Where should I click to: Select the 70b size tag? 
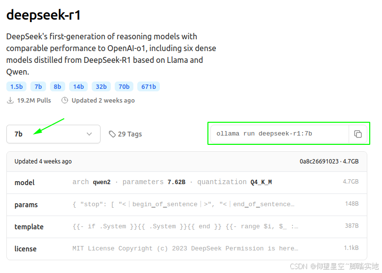[124, 86]
